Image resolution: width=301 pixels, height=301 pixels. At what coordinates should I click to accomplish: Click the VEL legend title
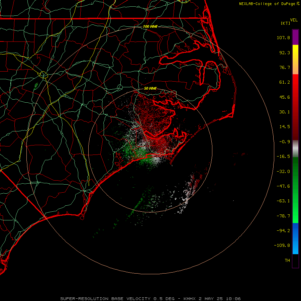(294, 20)
